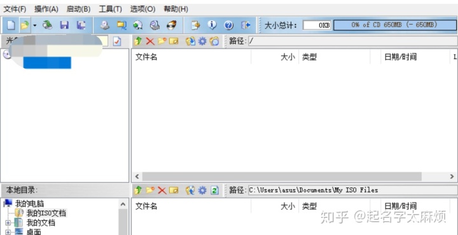Image resolution: width=458 pixels, height=235 pixels.
Task: Click image properties checkmark document icon
Action: tap(117, 41)
